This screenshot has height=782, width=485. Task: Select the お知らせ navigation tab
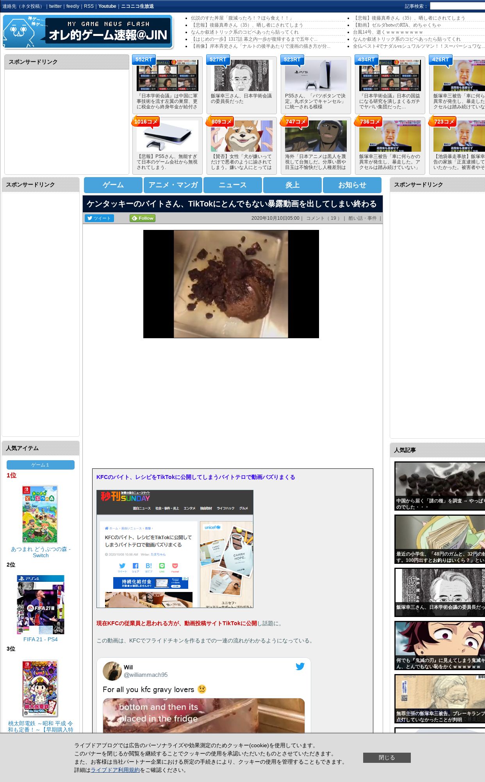[352, 185]
